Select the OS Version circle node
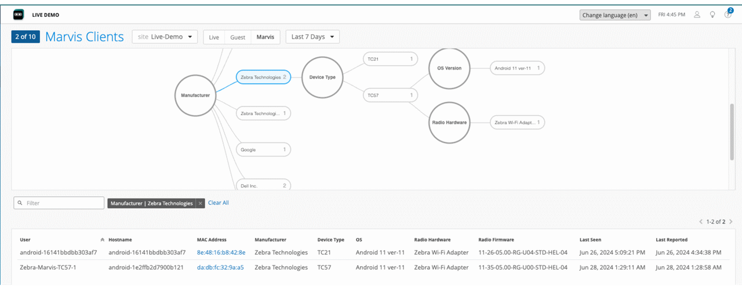Screen dimensions: 742x290 click(x=449, y=68)
